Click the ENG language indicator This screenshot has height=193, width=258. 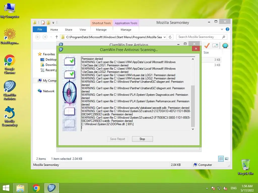pyautogui.click(x=234, y=188)
